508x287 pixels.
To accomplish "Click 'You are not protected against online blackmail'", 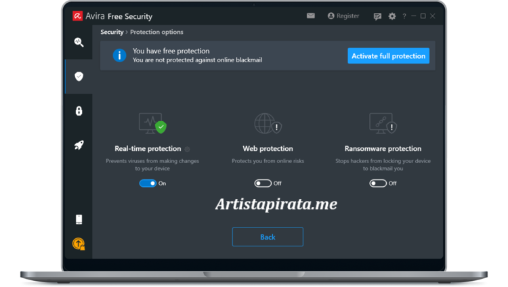I will click(197, 60).
